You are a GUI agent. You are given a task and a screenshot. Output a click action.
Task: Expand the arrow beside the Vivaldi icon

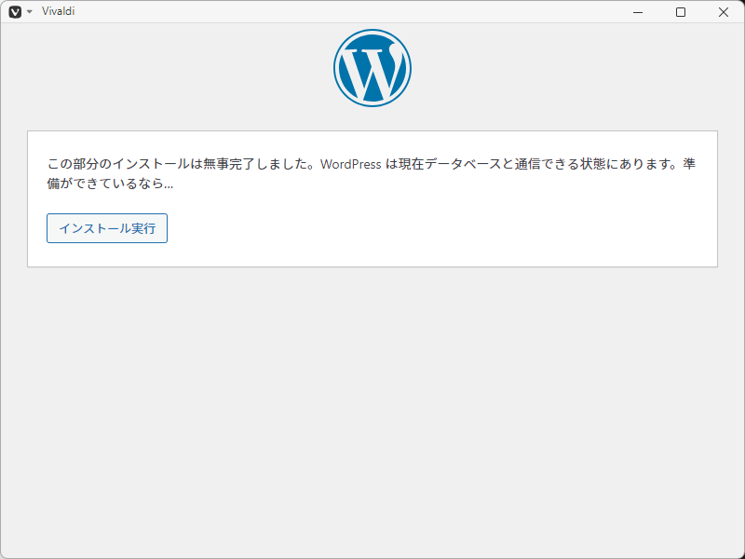coord(29,12)
